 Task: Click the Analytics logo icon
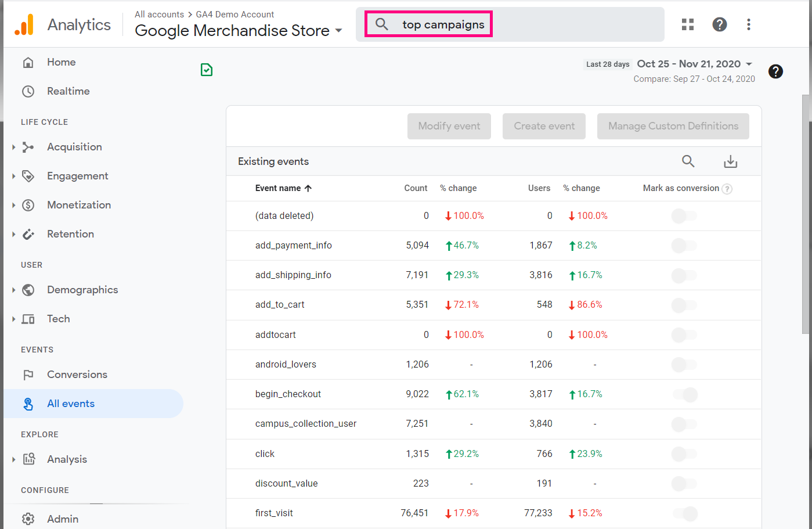tap(24, 25)
